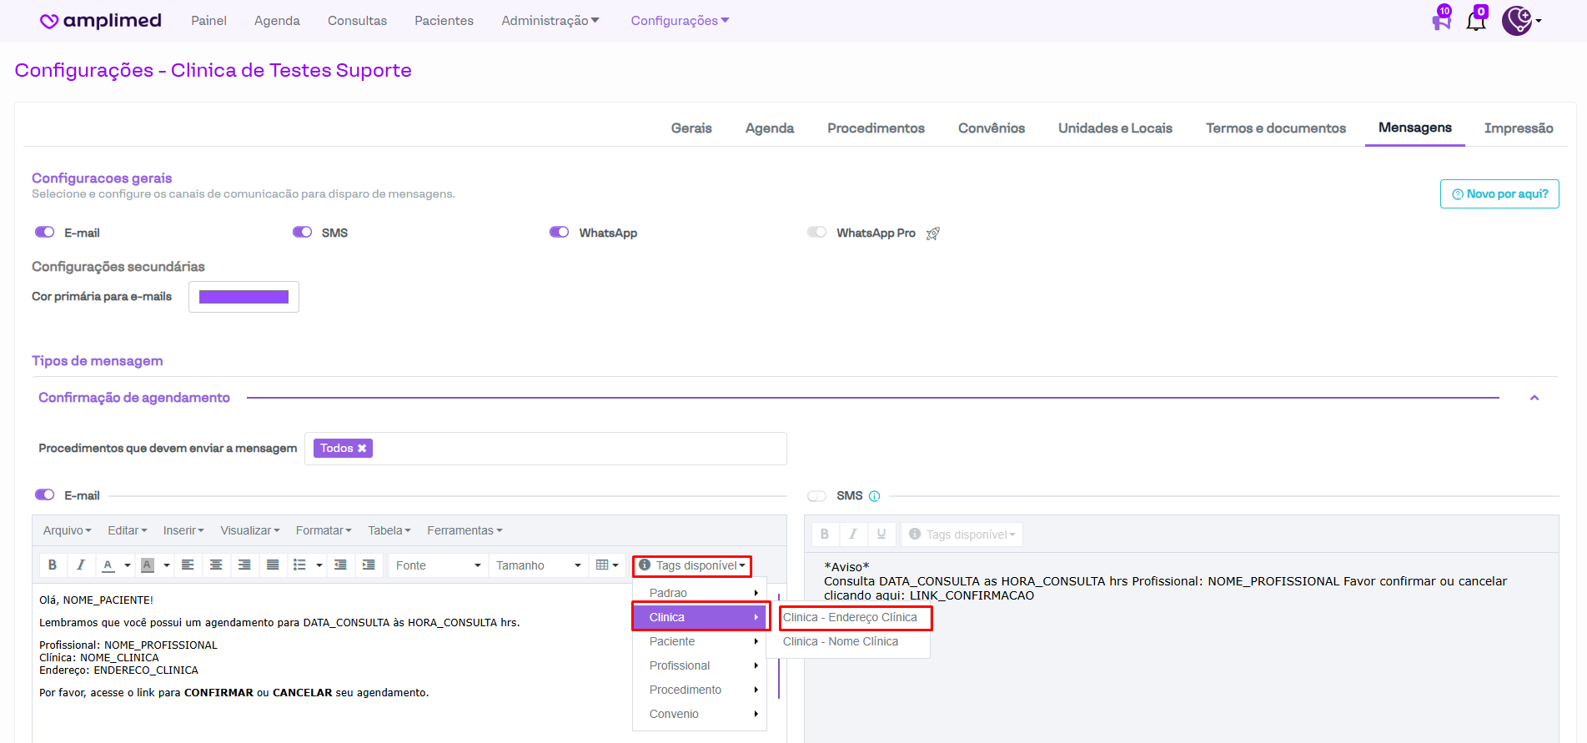This screenshot has height=743, width=1587.
Task: Turn on the SMS message toggle in Confirmação de agendamento
Action: point(816,496)
